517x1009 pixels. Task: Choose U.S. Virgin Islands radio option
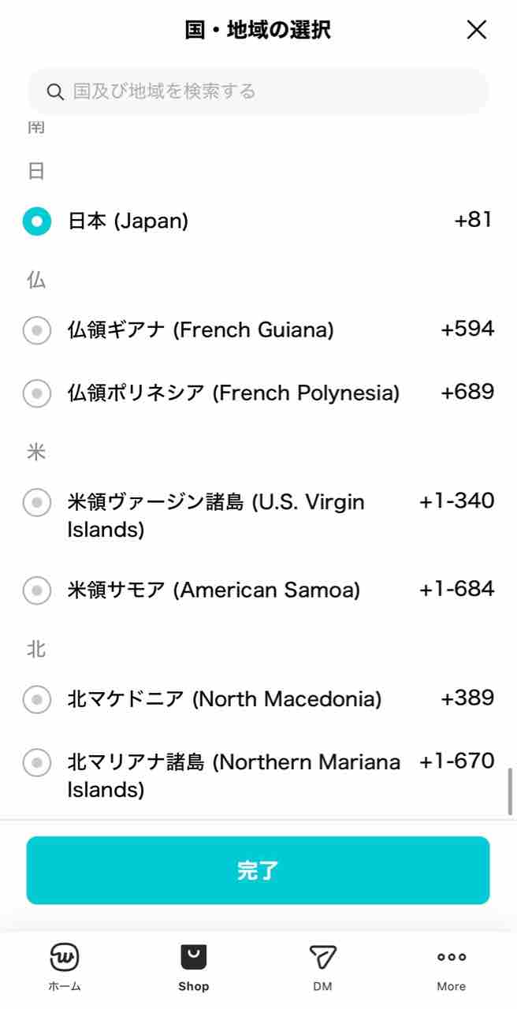[x=37, y=502]
